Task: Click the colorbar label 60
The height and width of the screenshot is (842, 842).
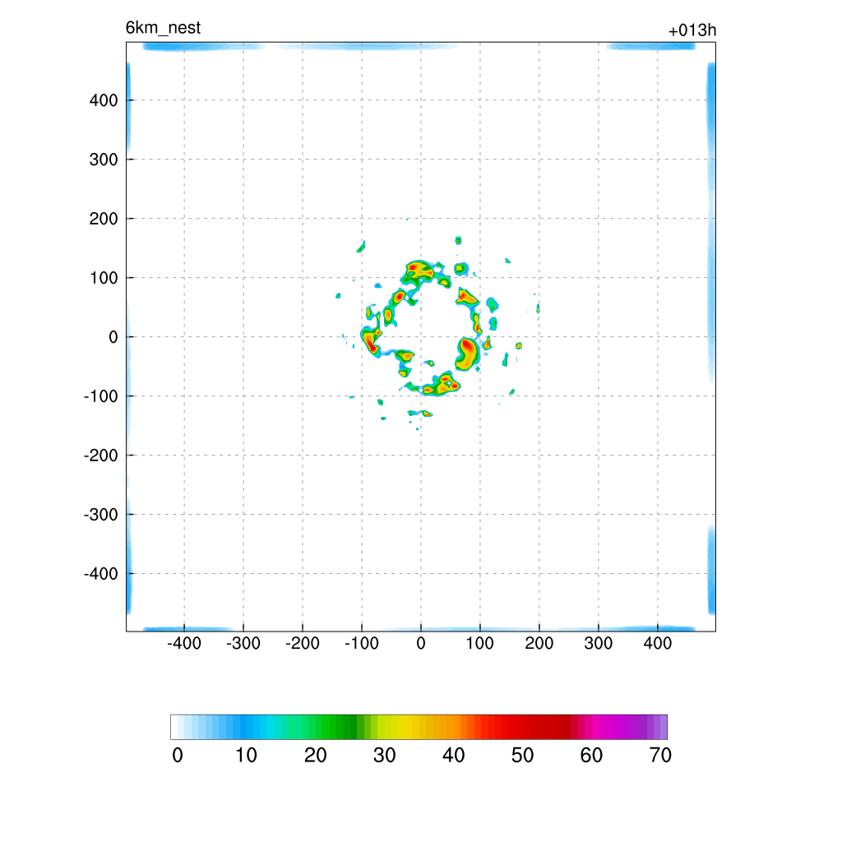Action: [x=591, y=756]
